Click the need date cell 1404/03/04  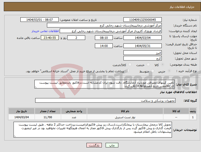coord(21,117)
